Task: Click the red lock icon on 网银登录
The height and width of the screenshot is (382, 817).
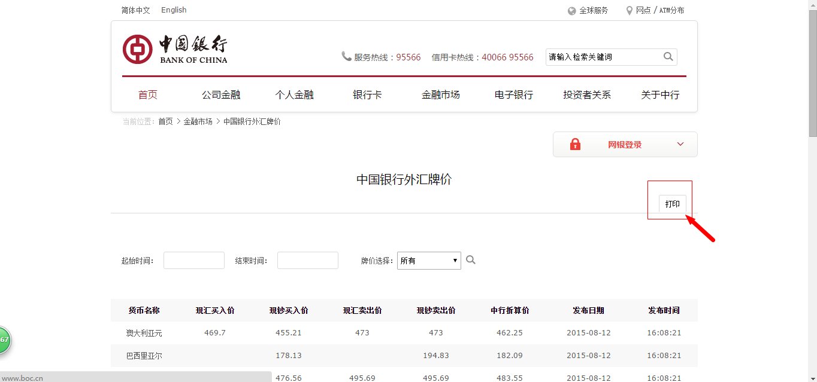Action: (x=575, y=143)
